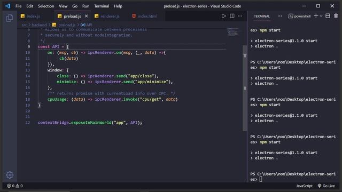This screenshot has width=342, height=192.
Task: Click the 'cpuUsage' property name
Action: click(57, 99)
